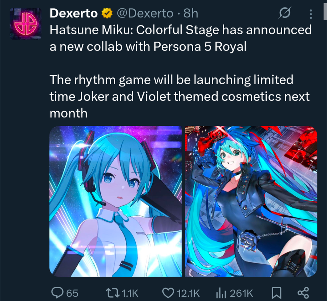
Task: Open the Dexerto profile avatar
Action: click(25, 24)
